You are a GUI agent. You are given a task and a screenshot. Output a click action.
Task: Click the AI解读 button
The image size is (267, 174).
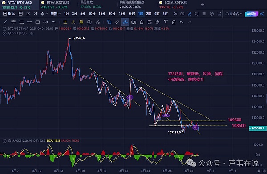[x=251, y=14]
